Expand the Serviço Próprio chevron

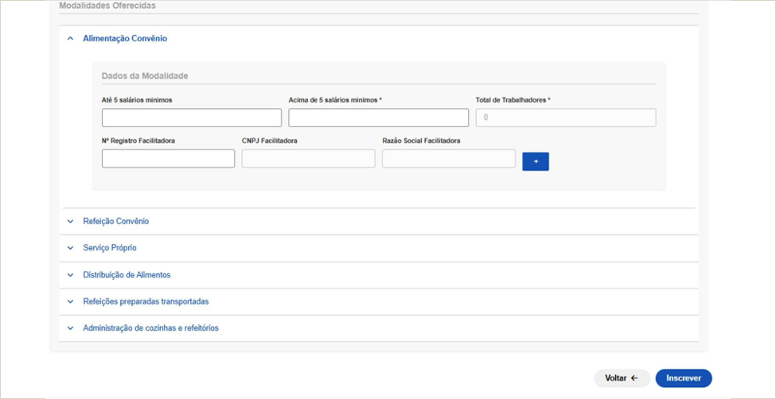point(70,248)
